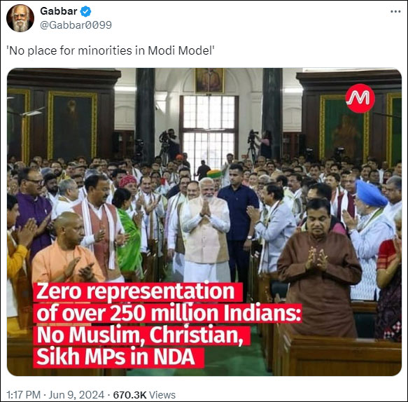Open the three-dot more options menu
Viewport: 408px width, 402px height.
395,11
